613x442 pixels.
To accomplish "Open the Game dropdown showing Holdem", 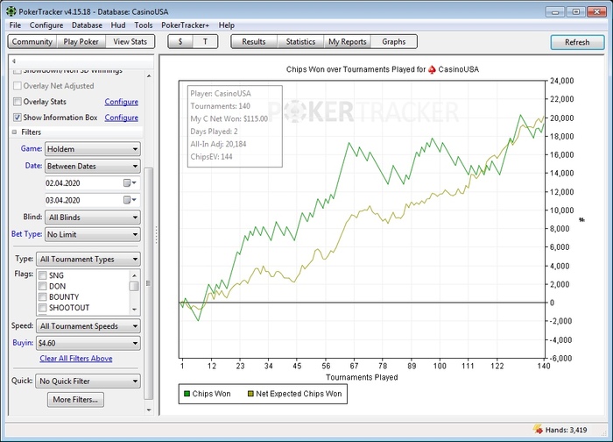I will [x=92, y=149].
